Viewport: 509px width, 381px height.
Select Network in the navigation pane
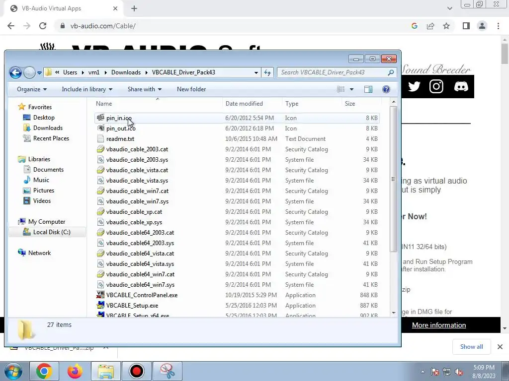coord(34,253)
